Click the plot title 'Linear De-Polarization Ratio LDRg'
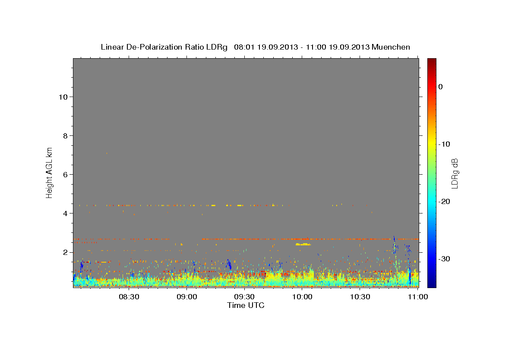The image size is (518, 345). (x=164, y=47)
